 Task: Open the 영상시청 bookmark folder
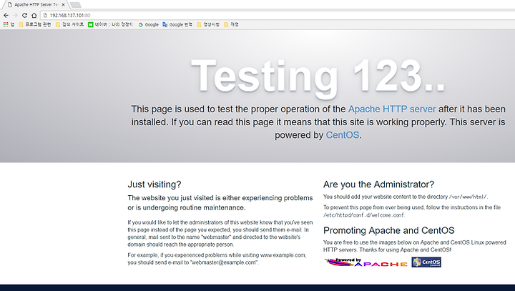point(208,24)
